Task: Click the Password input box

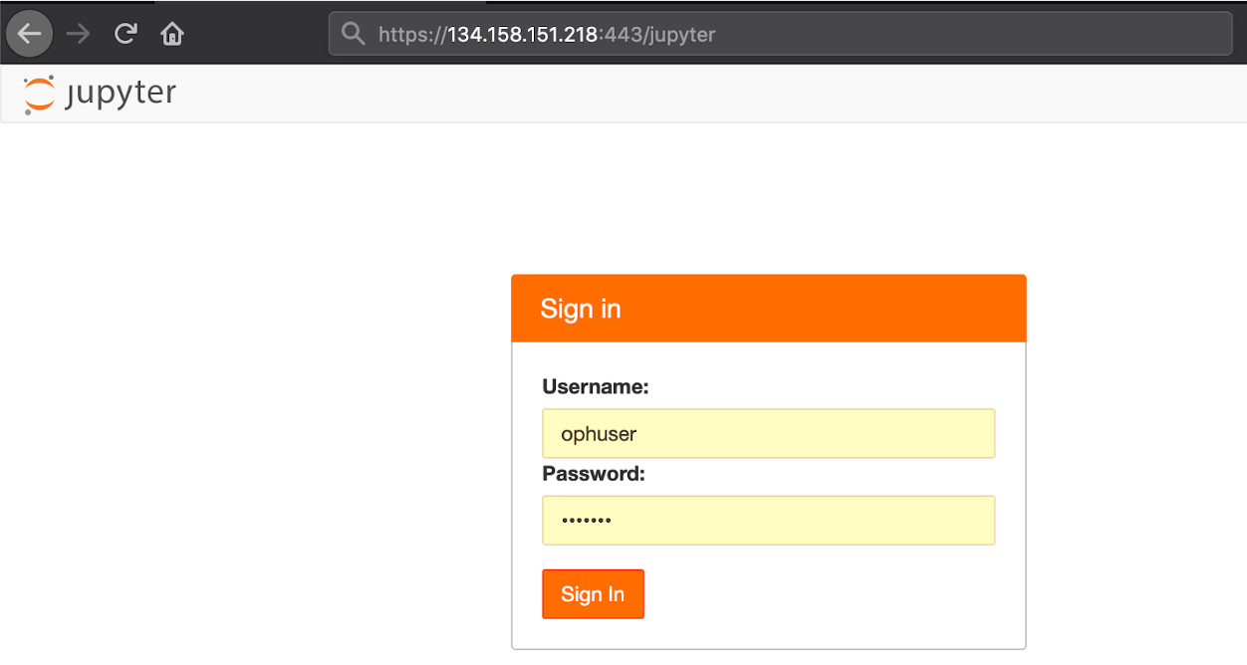Action: (768, 520)
